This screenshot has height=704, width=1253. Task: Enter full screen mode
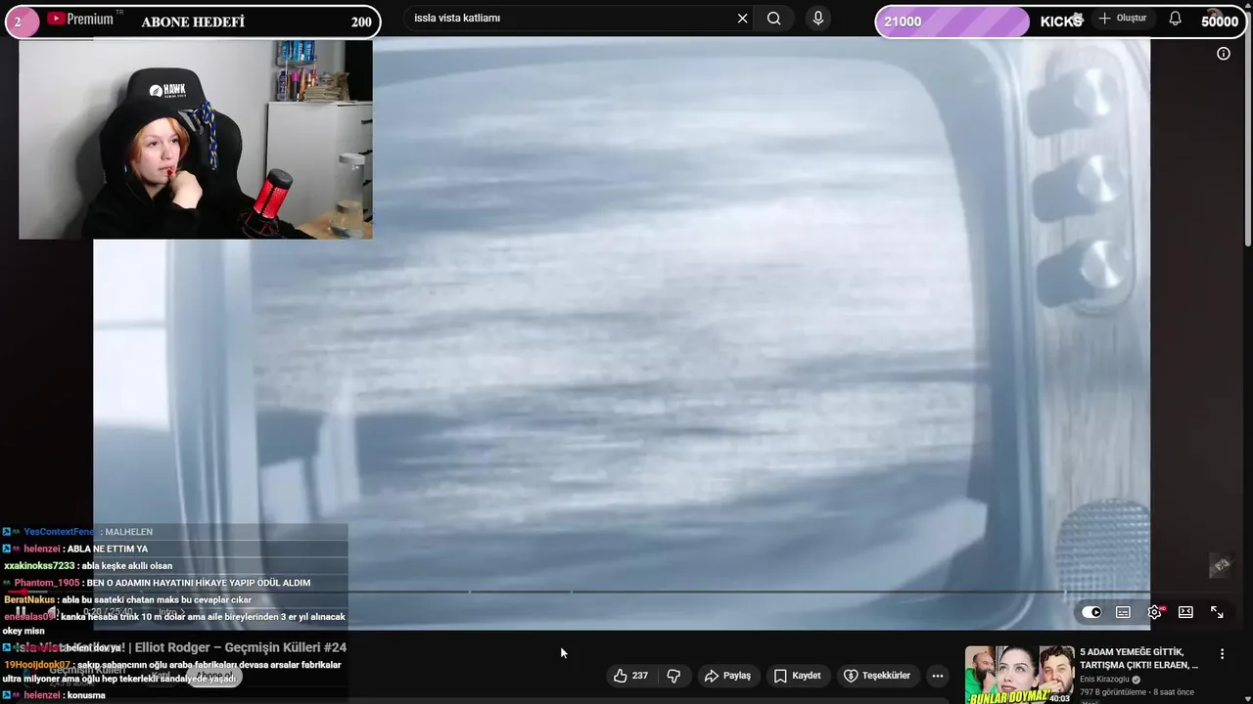[x=1217, y=612]
